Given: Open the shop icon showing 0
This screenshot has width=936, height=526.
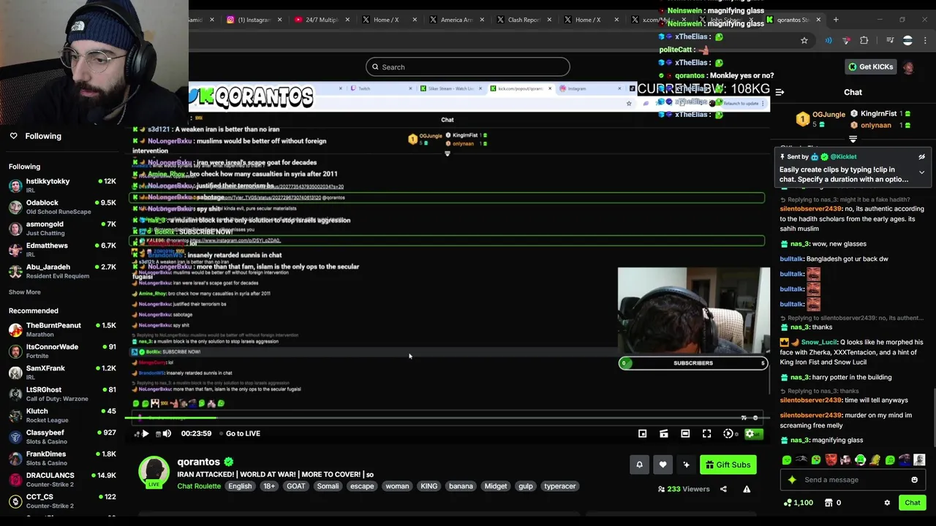Looking at the screenshot, I should point(832,503).
